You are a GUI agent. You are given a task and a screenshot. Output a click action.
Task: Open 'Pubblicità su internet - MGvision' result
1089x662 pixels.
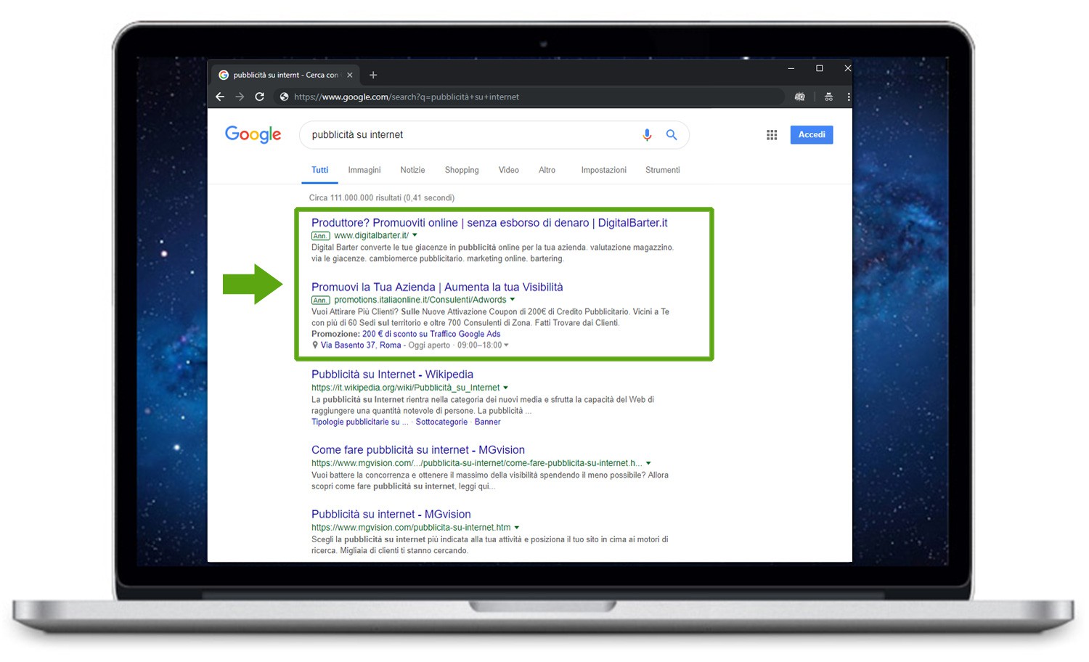coord(391,515)
